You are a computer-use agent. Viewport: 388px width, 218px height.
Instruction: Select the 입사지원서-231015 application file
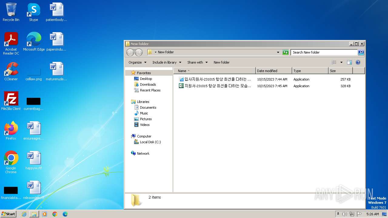215,79
